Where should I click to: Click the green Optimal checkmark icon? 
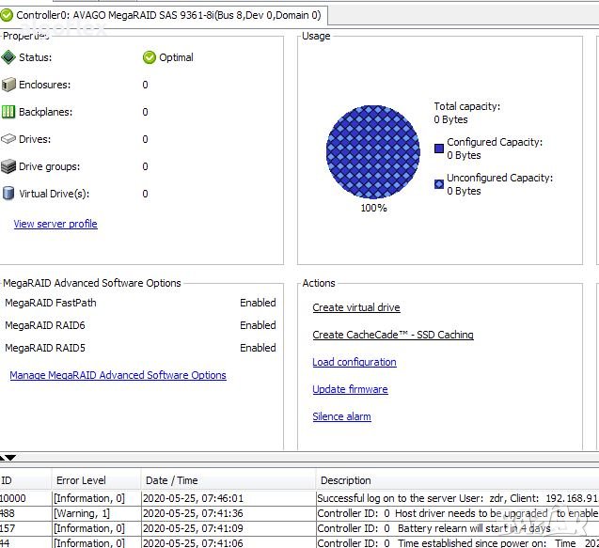149,57
